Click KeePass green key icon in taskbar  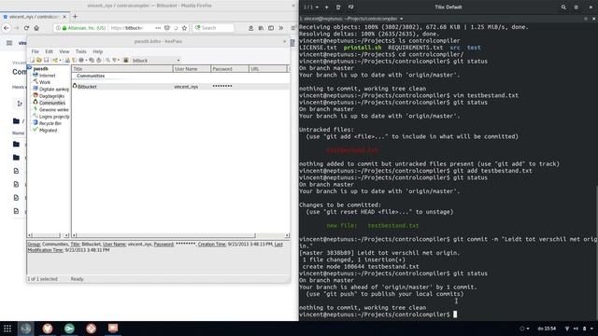pyautogui.click(x=69, y=329)
